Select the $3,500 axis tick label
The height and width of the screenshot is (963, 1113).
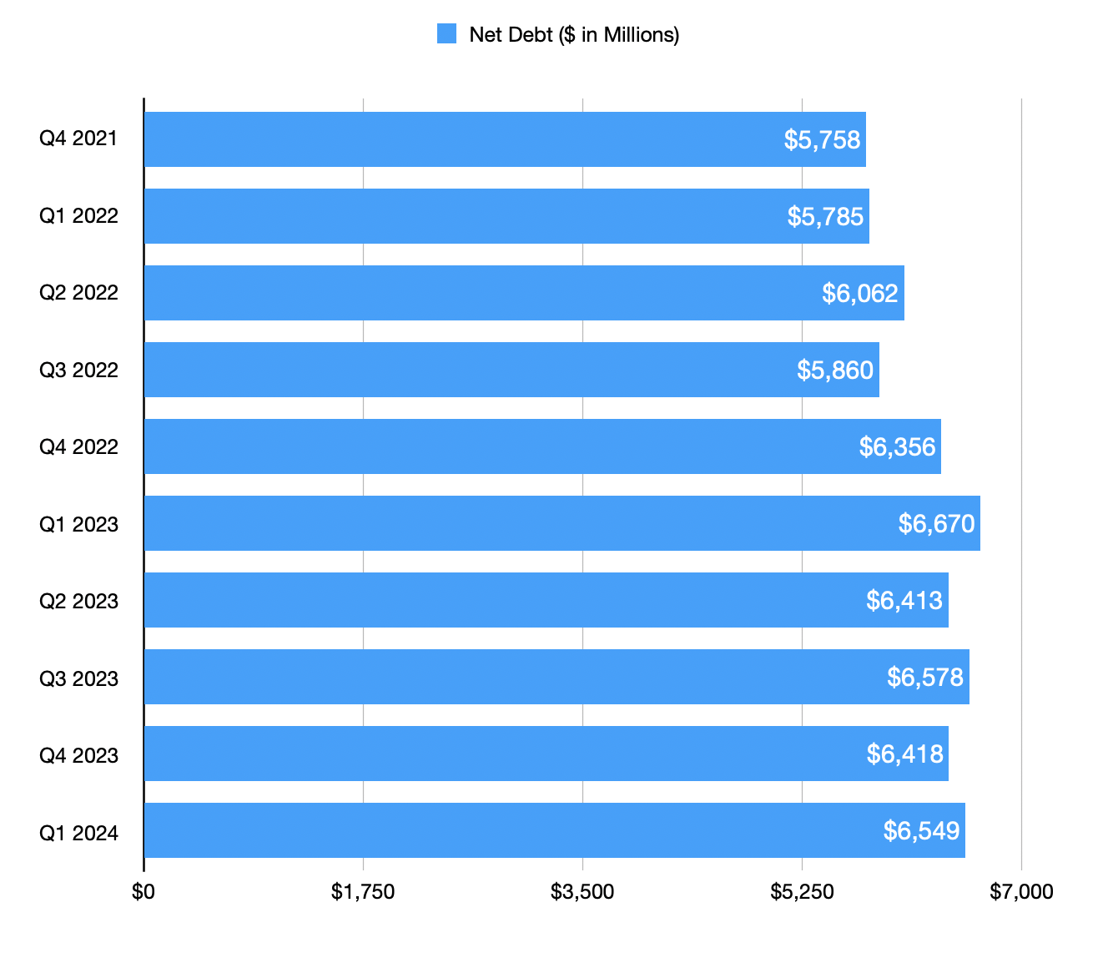[x=582, y=892]
